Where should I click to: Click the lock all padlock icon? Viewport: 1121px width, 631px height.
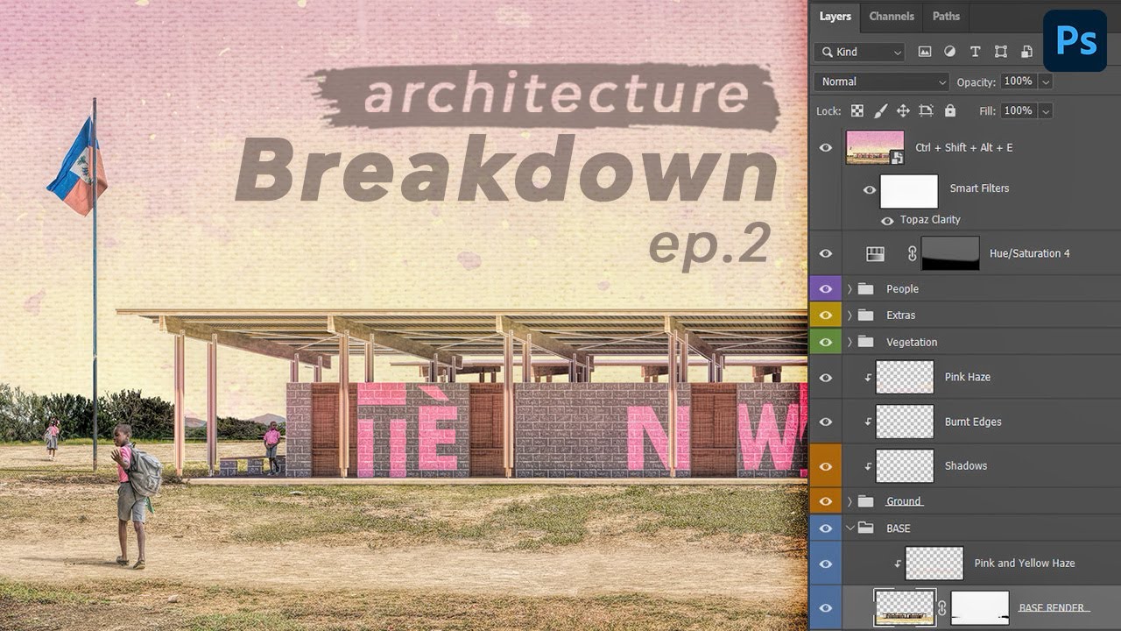coord(950,110)
